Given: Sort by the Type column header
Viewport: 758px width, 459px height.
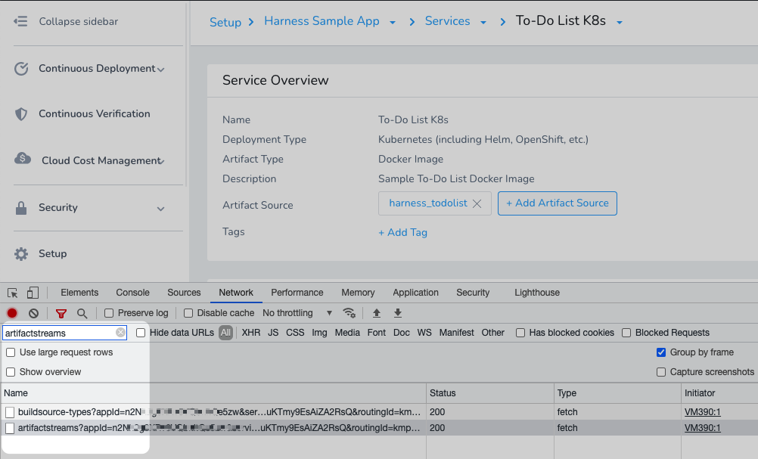Looking at the screenshot, I should tap(618, 393).
